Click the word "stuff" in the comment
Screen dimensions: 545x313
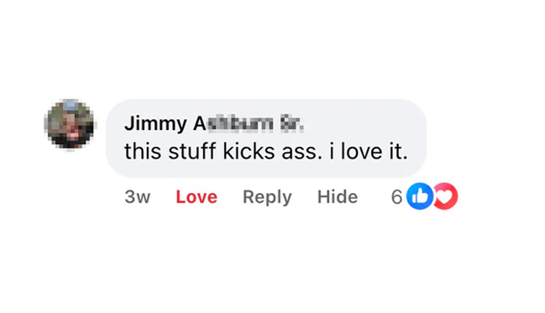(x=192, y=151)
